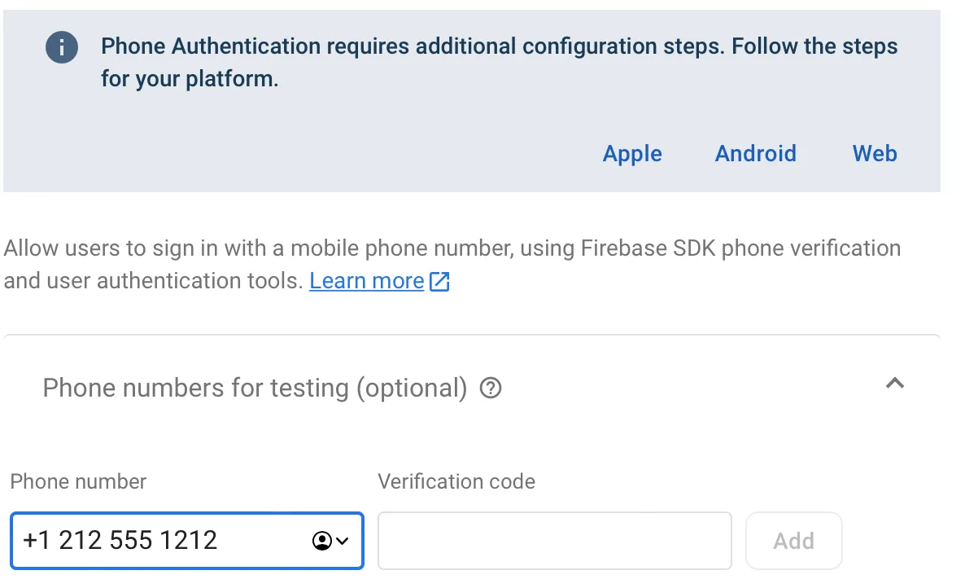Image resolution: width=965 pixels, height=588 pixels.
Task: Click the Phone number field label
Action: click(78, 481)
